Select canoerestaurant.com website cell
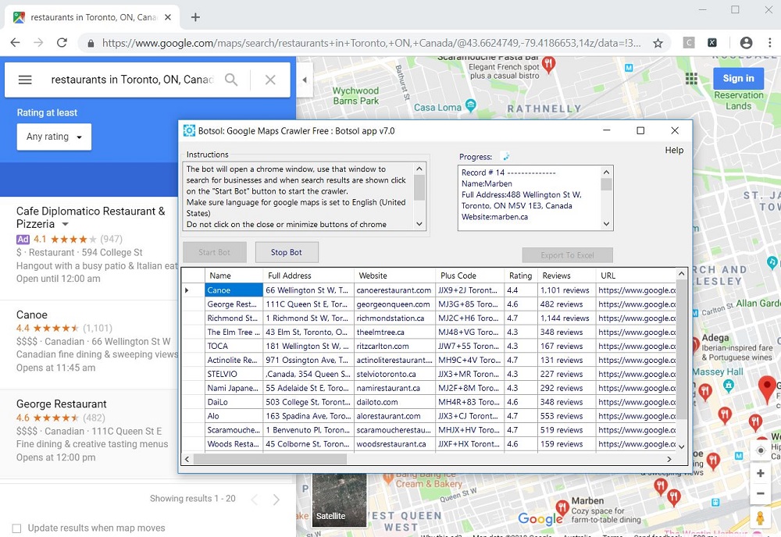This screenshot has height=537, width=781. 394,290
